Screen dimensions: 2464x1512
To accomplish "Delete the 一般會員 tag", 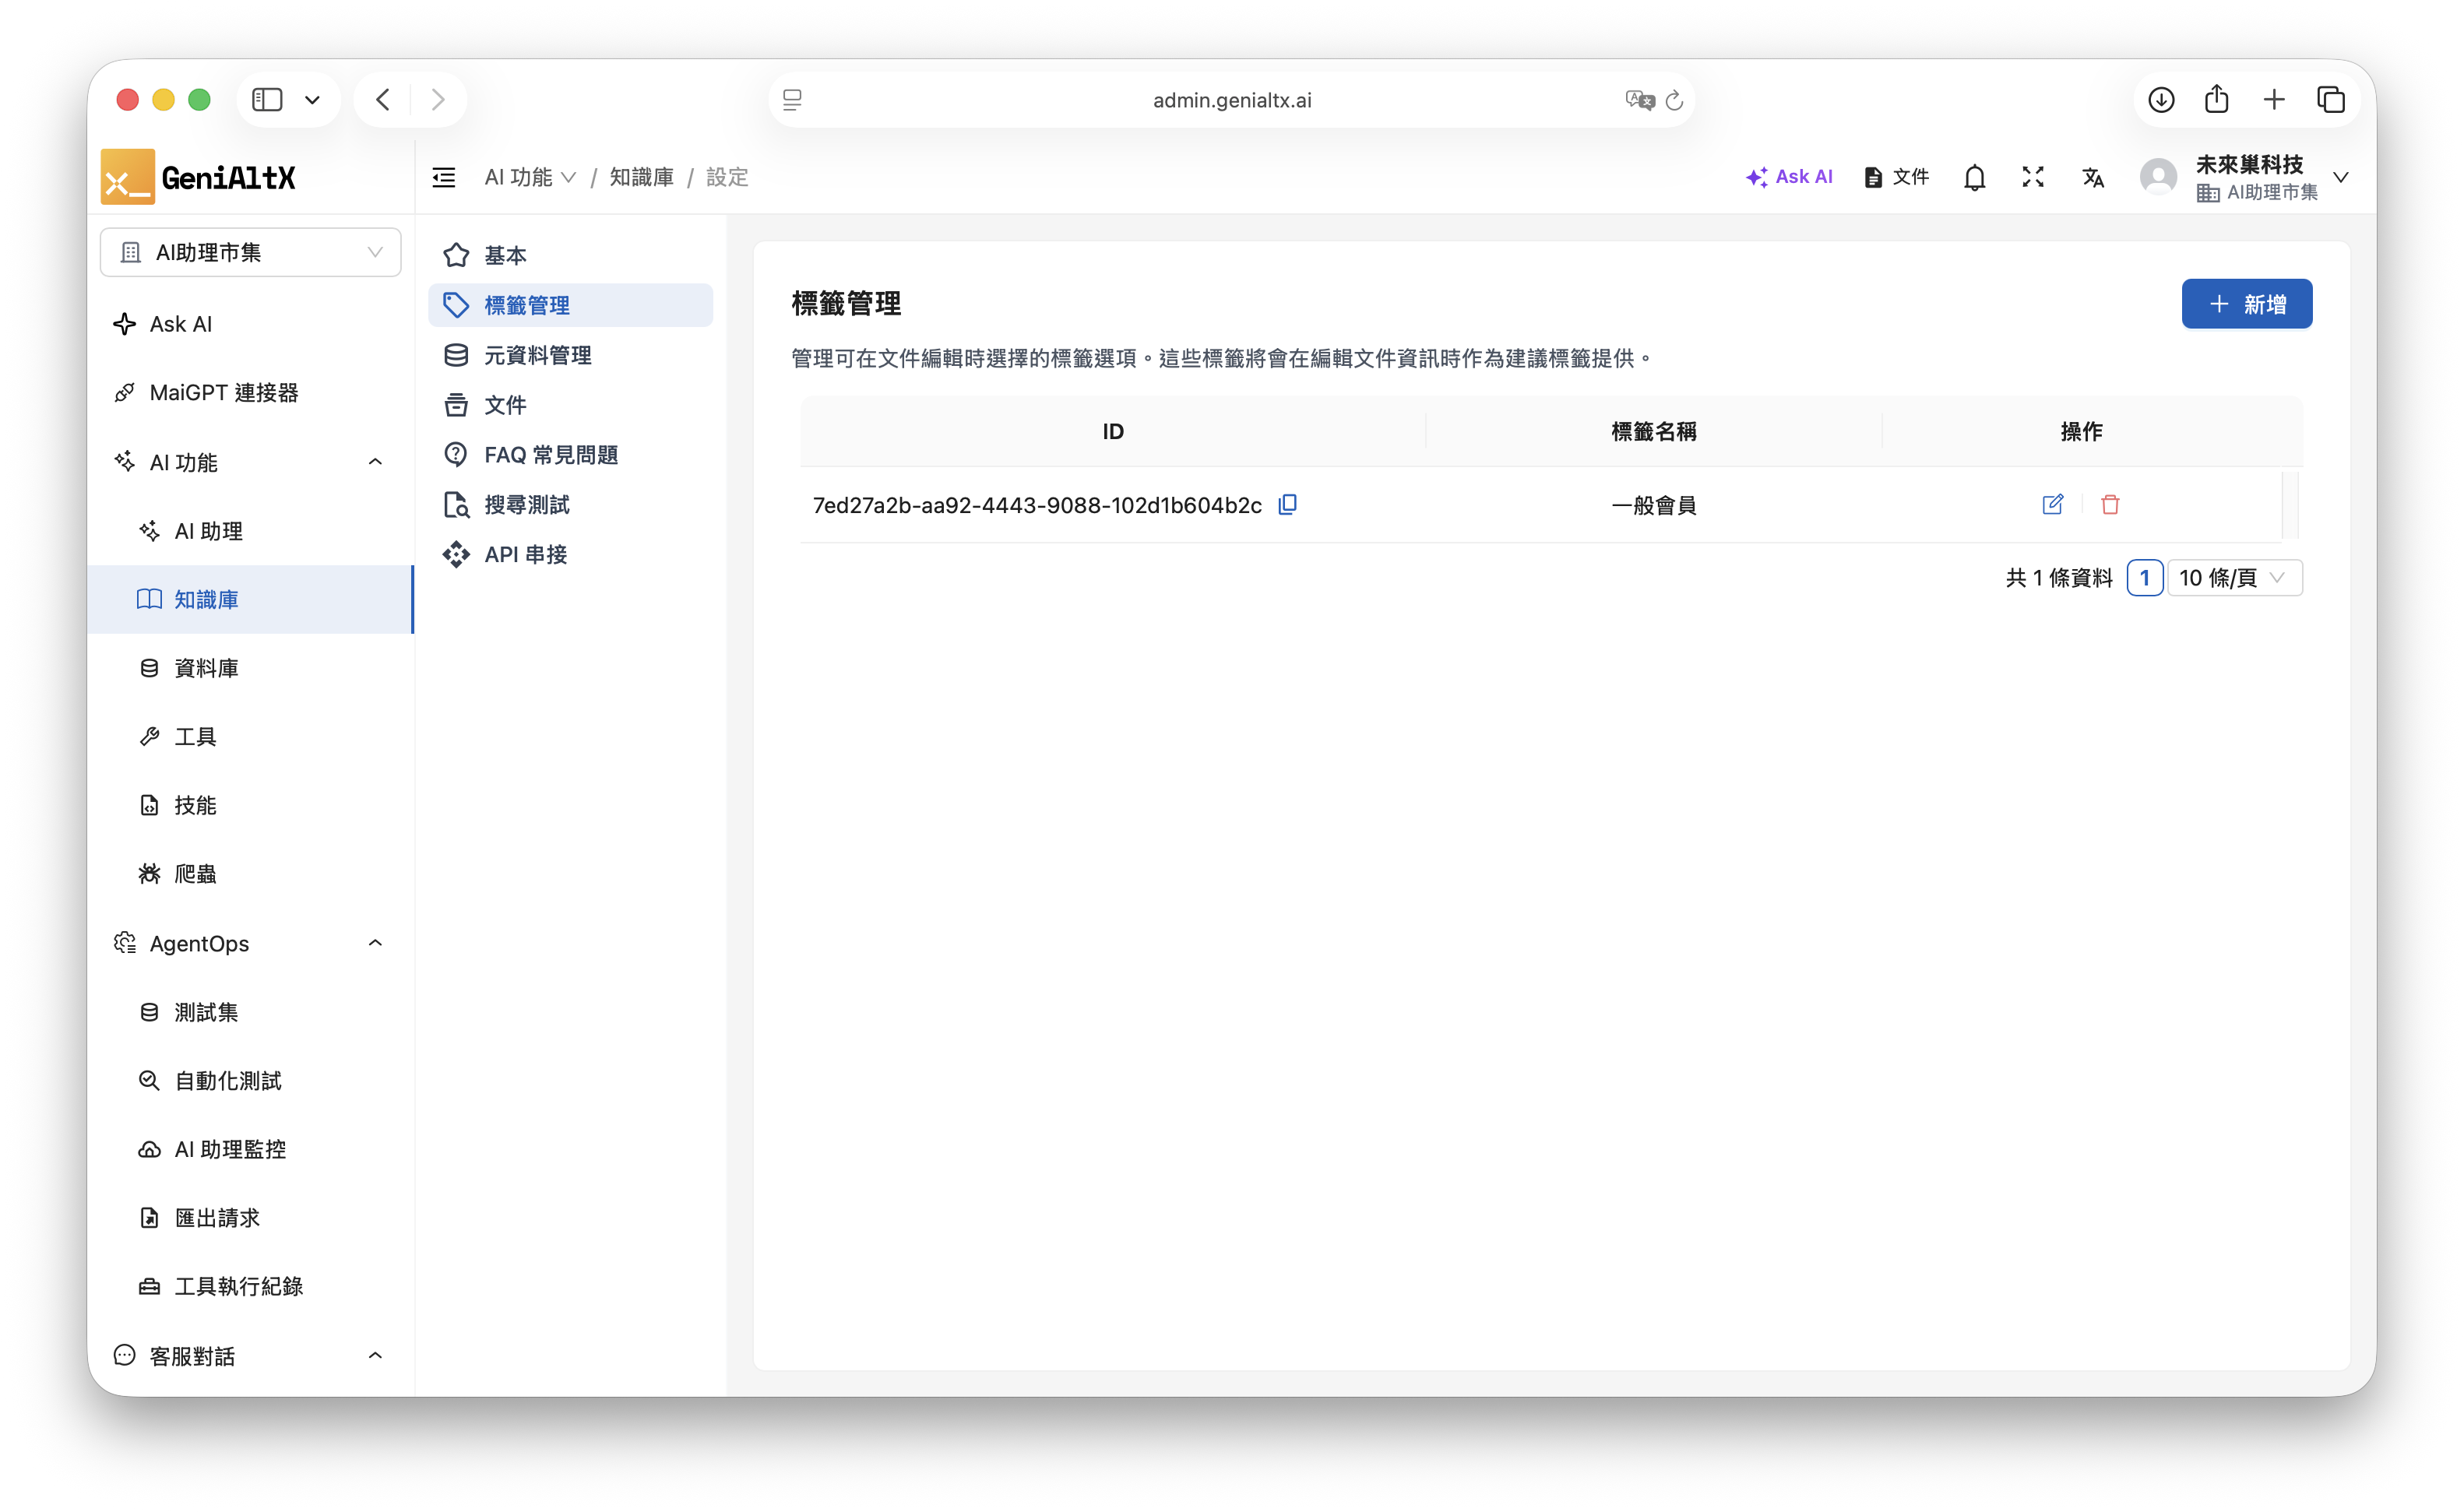I will [2110, 504].
